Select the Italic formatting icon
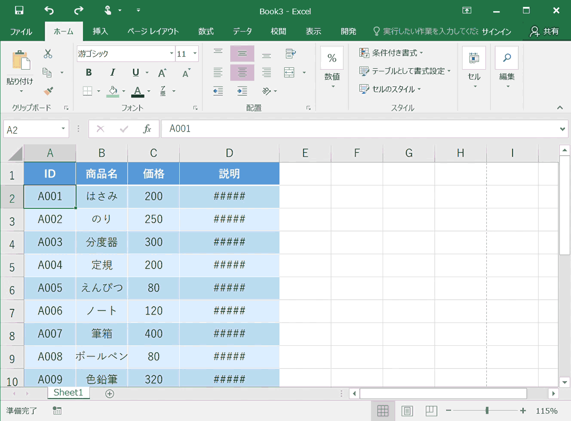This screenshot has height=421, width=571. [112, 72]
